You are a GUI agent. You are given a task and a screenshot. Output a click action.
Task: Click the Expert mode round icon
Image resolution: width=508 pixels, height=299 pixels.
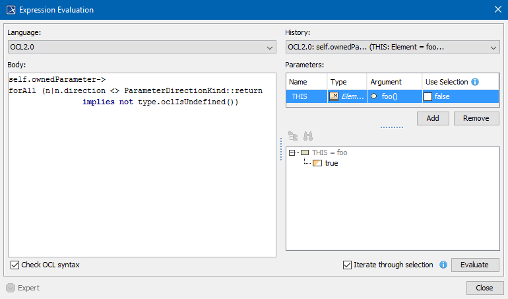11,288
